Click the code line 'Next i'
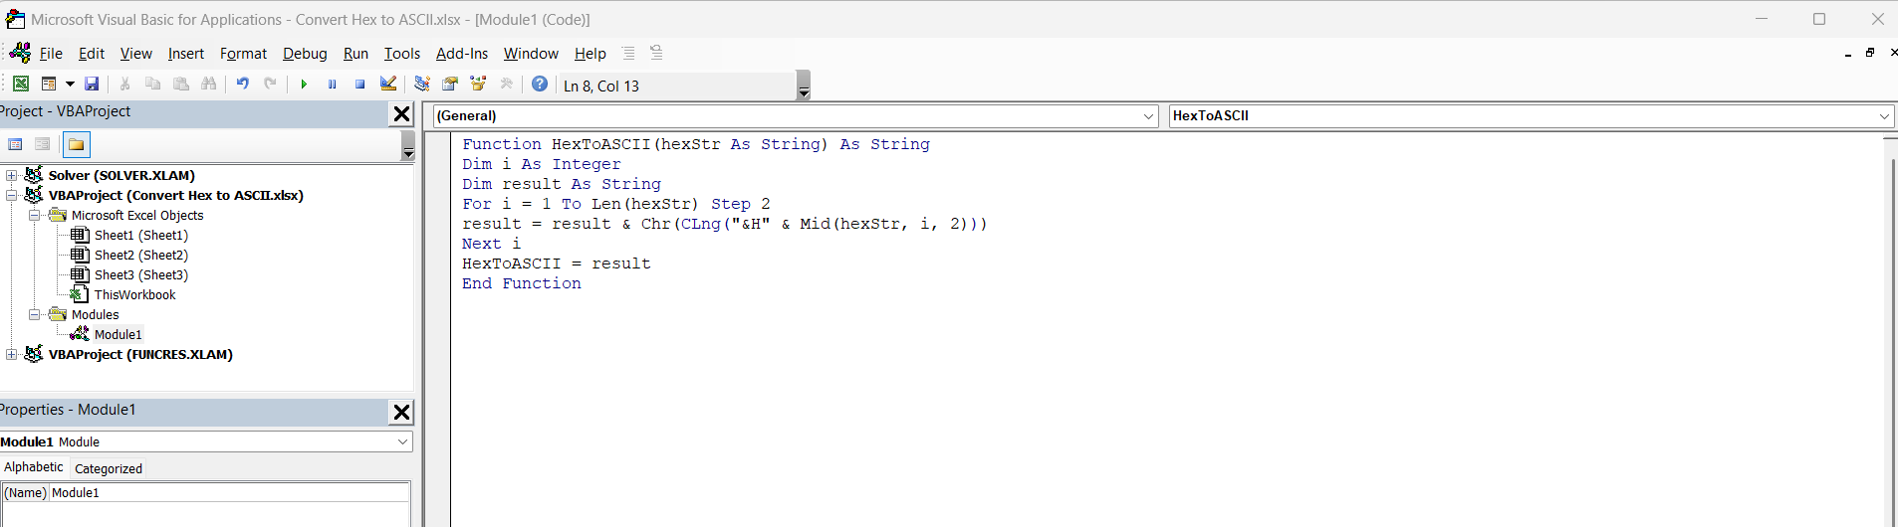1898x527 pixels. (491, 244)
